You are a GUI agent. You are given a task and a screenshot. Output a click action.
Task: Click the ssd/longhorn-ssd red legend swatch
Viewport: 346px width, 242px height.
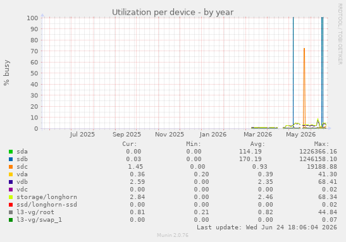click(x=11, y=205)
